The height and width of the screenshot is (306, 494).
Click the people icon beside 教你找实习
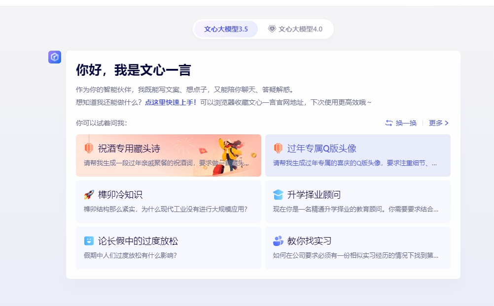pyautogui.click(x=278, y=241)
